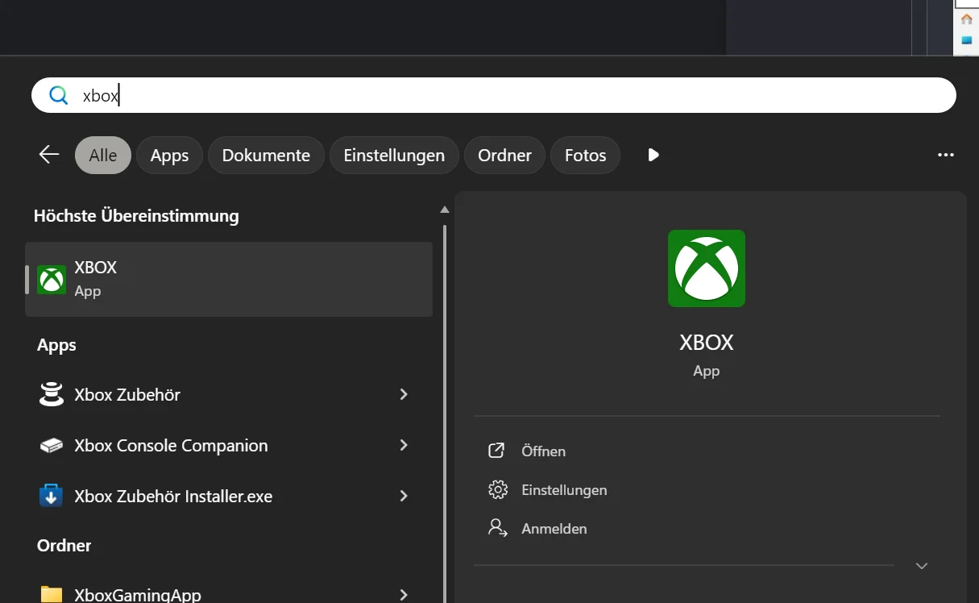Launch Xbox Zubehör via its controller icon
979x603 pixels.
pos(51,394)
